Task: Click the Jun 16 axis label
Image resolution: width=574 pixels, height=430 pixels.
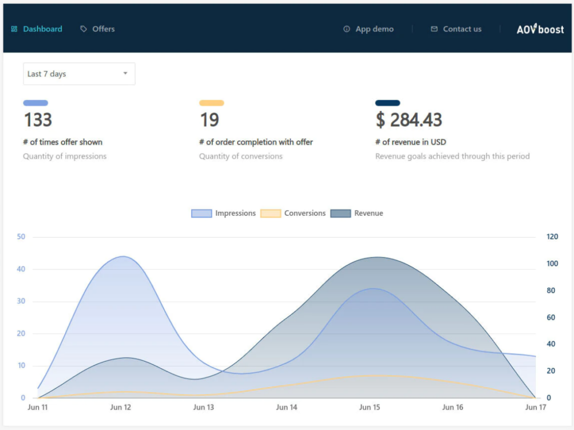Action: click(453, 407)
